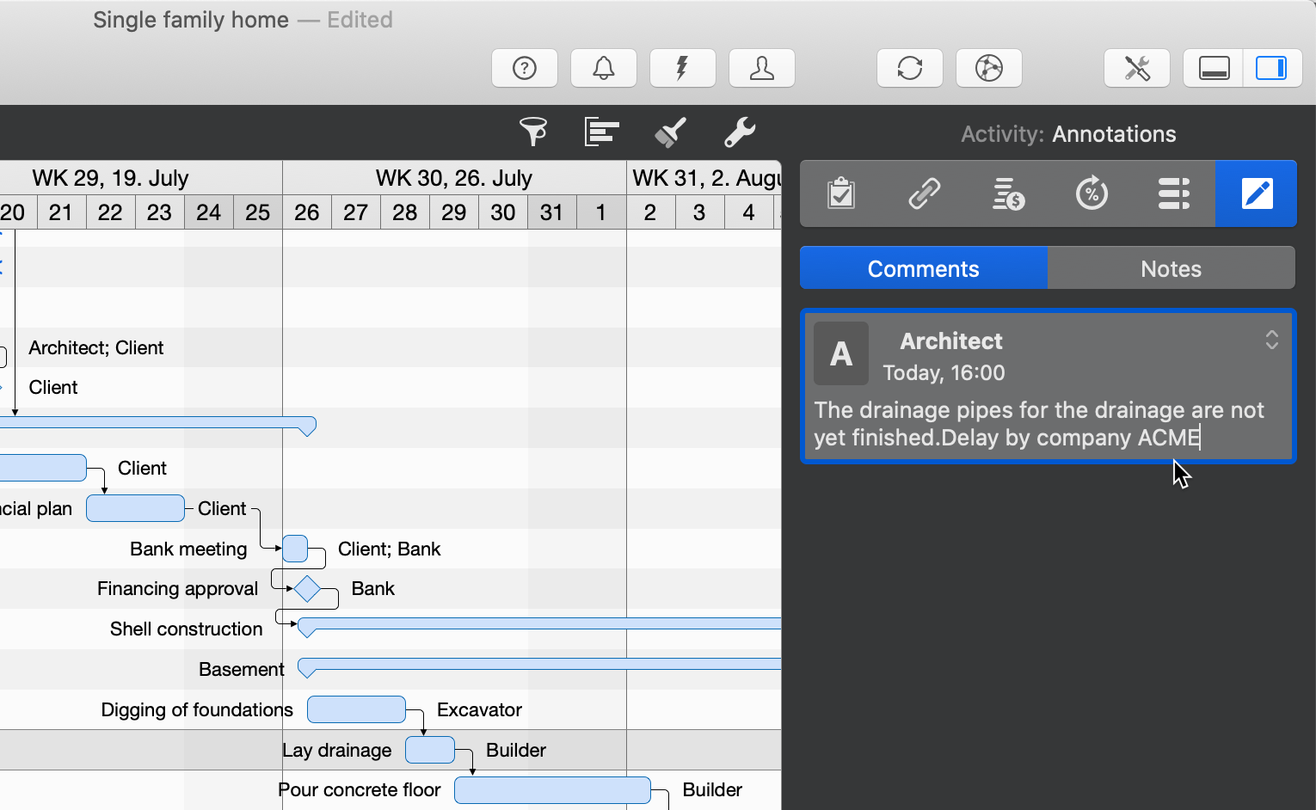Collapse the Architect comment card chevron
The image size is (1316, 810).
point(1272,341)
